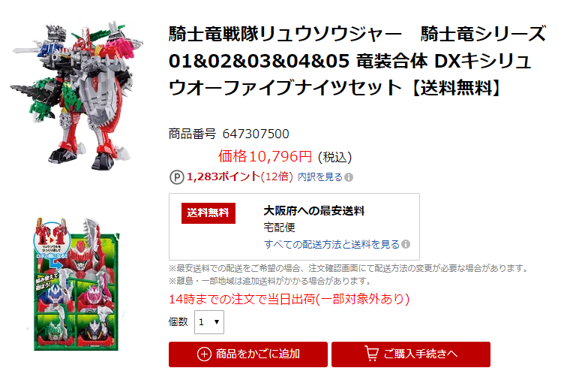573x374 pixels.
Task: Click the main robot product image
Action: tap(76, 95)
